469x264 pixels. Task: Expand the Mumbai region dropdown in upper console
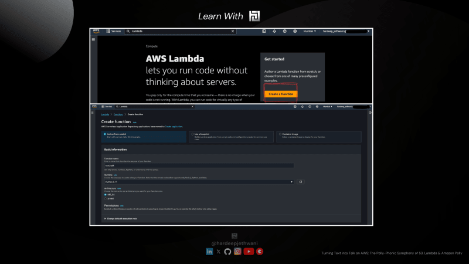tap(310, 31)
